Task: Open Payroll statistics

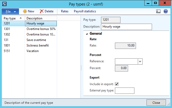Action: click(85, 11)
